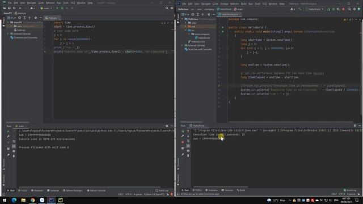Collapse com.company package in IntelliJ tree
Viewport: 363px width, 204px height.
pyautogui.click(x=189, y=34)
